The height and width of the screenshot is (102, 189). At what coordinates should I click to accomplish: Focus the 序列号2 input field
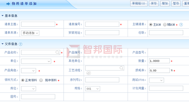point(102,80)
